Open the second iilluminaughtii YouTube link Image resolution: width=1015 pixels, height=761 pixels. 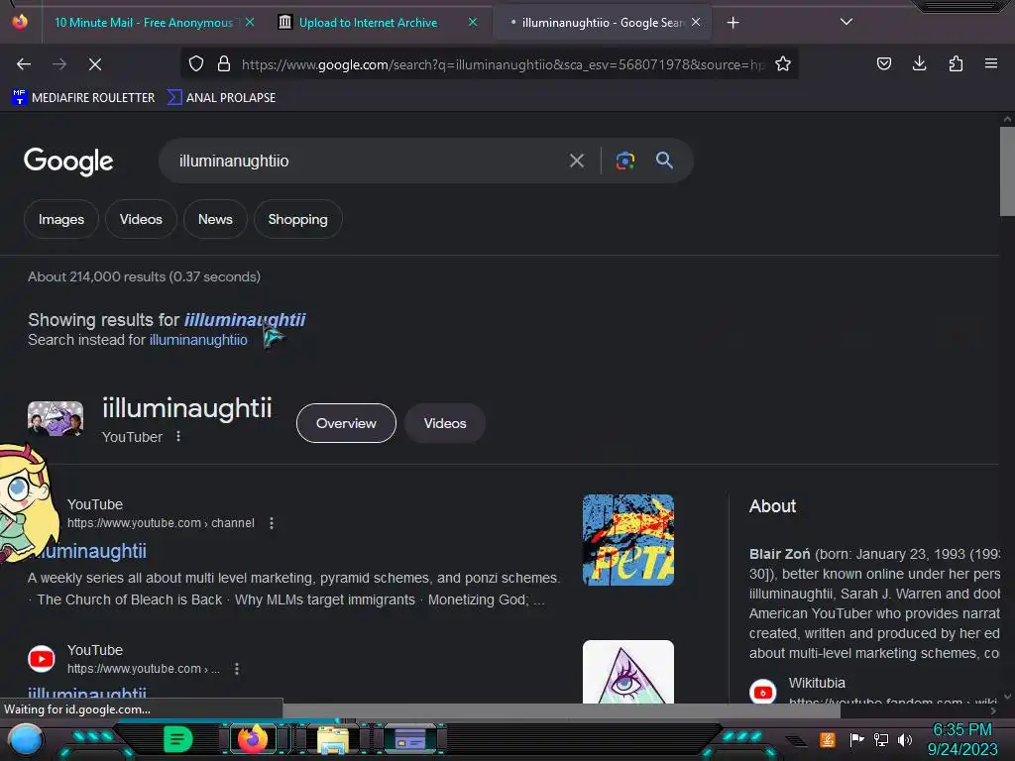[87, 694]
